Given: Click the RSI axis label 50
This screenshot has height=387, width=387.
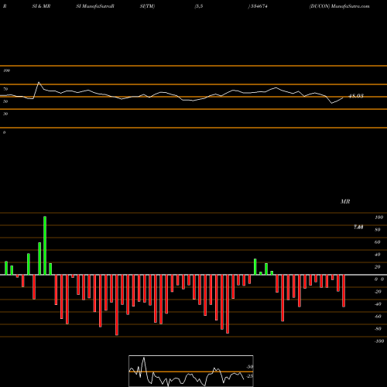Looking at the screenshot, I should [x=5, y=101].
